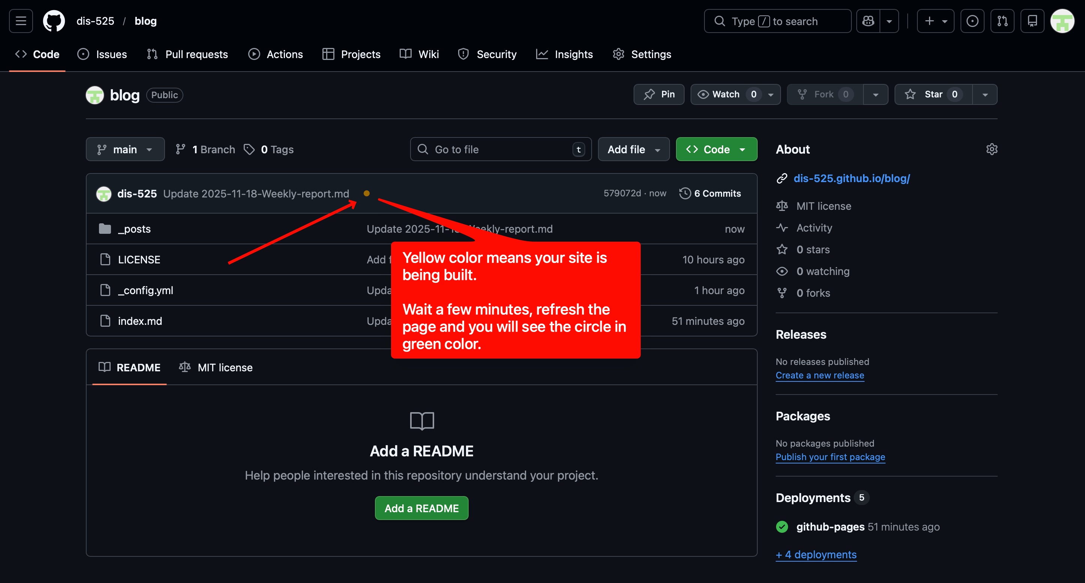Open the Copilot chat icon
The height and width of the screenshot is (583, 1085).
pyautogui.click(x=868, y=21)
